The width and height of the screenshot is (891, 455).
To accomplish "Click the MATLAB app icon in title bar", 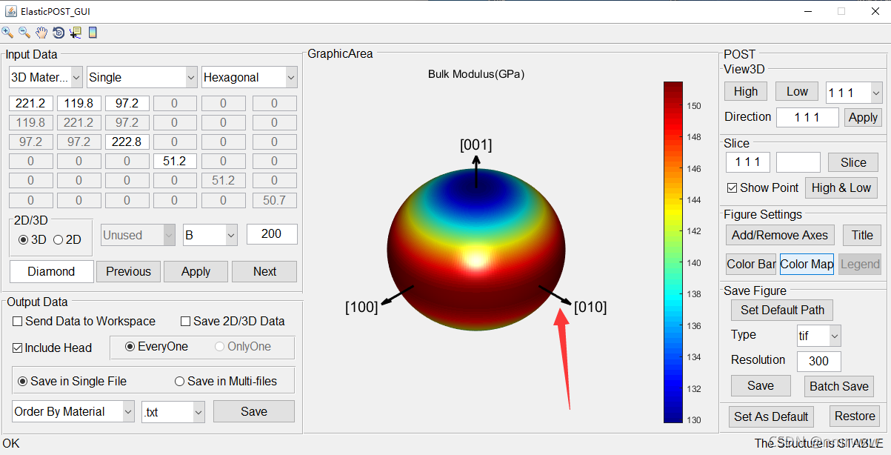I will click(x=10, y=11).
